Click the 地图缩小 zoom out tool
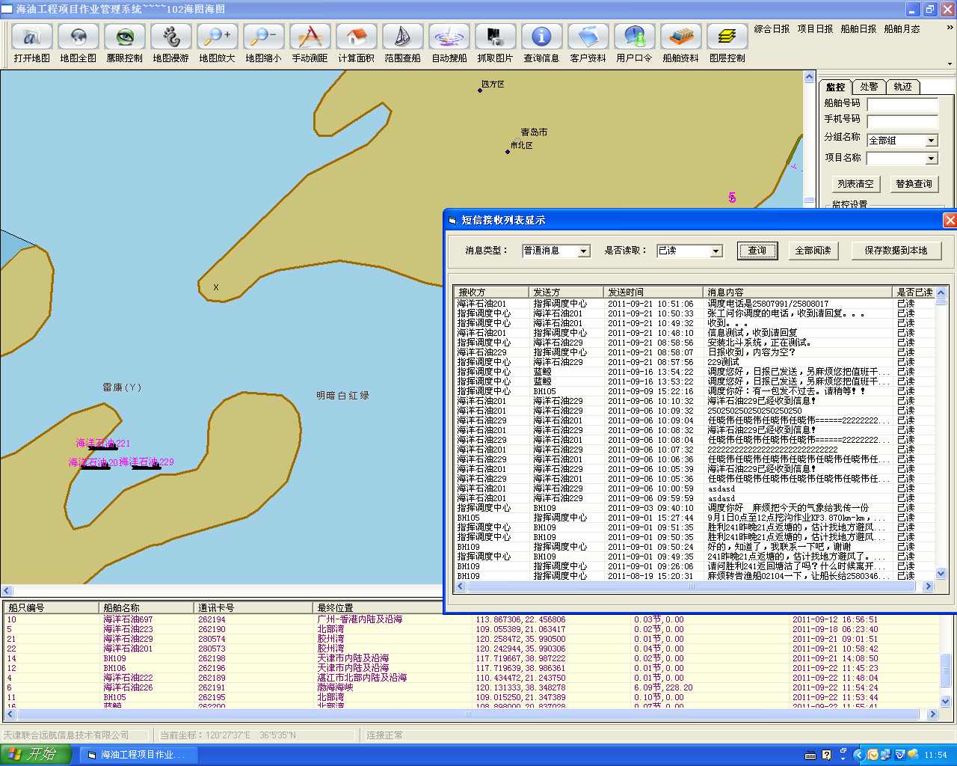 263,37
